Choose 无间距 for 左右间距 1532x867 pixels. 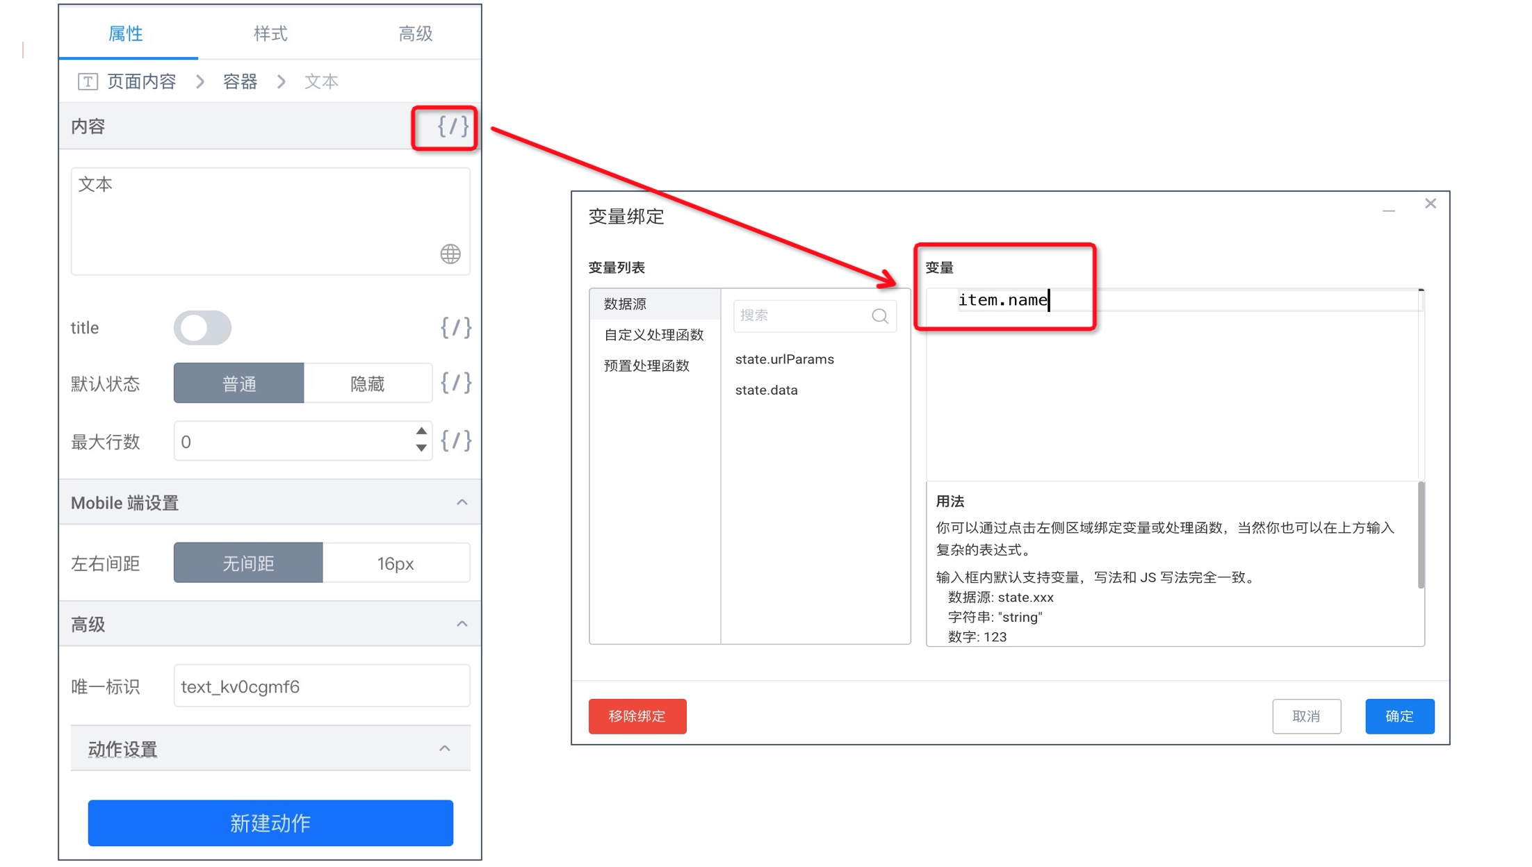point(248,563)
